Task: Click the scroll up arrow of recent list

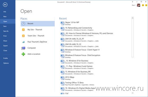Action: point(133,18)
